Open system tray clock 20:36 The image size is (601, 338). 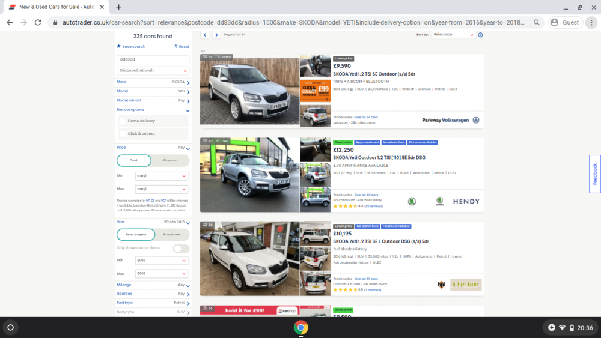[572, 328]
